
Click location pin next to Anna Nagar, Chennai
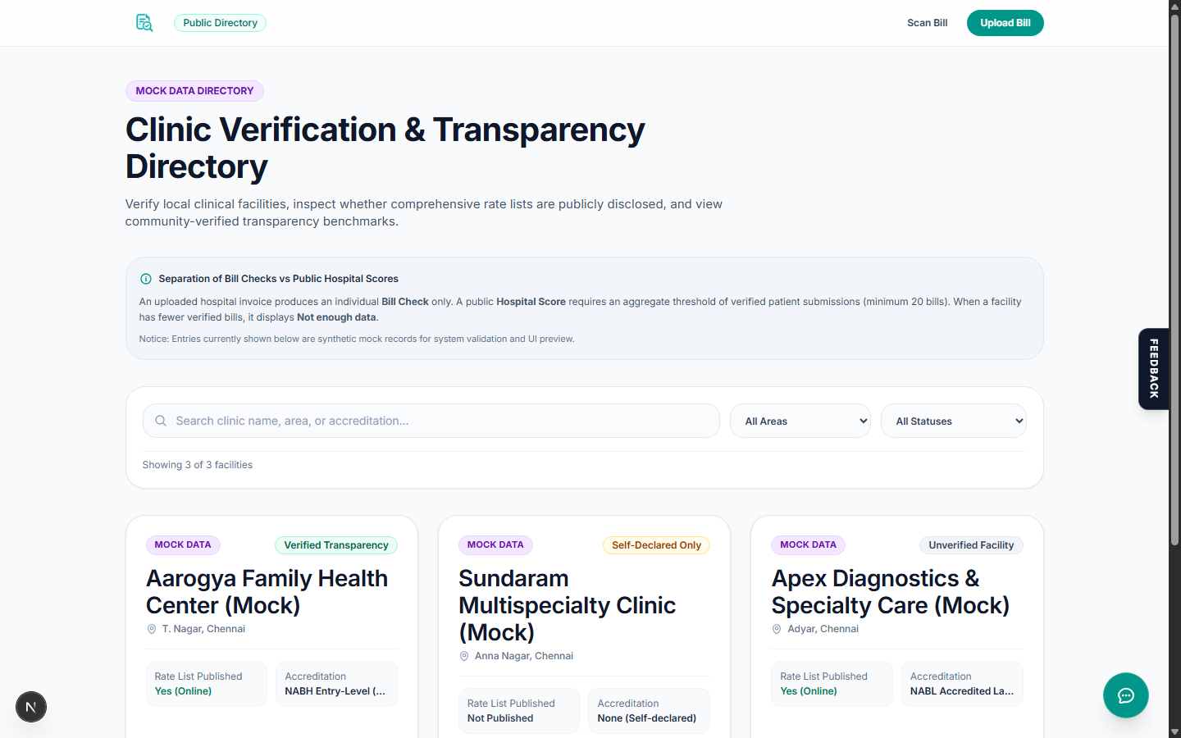[x=464, y=656]
